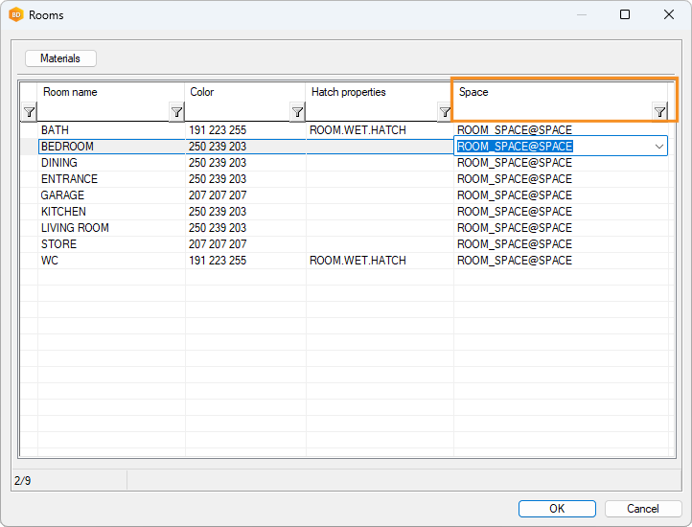Click the DINING space cell
Screen dimensions: 692x527
click(515, 163)
